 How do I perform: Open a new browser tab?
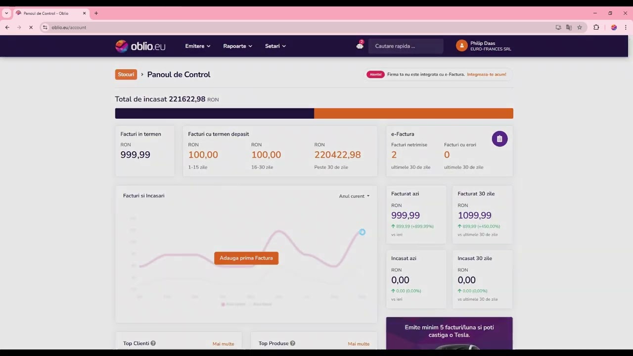96,13
